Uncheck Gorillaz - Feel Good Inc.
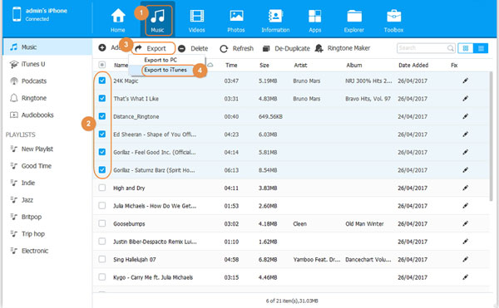Screen dimensions: 499x308 click(101, 152)
